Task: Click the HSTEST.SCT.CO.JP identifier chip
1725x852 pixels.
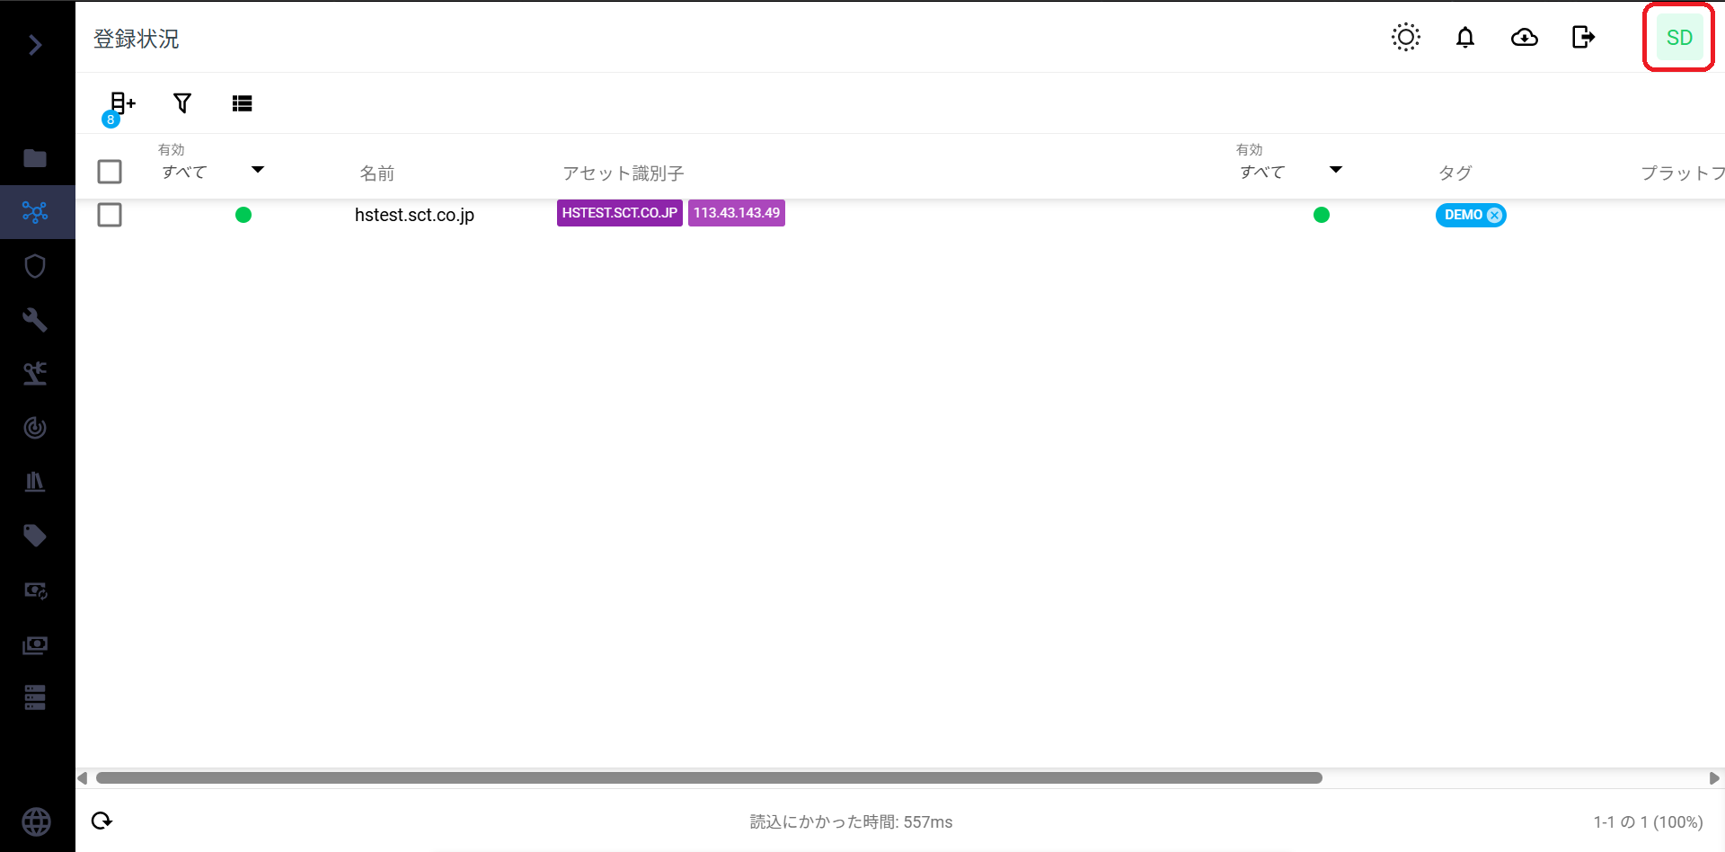Action: coord(619,213)
